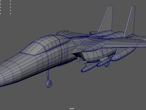The width and height of the screenshot is (146, 110).
Task: Select the nose landing gear strut
Action: pyautogui.click(x=48, y=75)
